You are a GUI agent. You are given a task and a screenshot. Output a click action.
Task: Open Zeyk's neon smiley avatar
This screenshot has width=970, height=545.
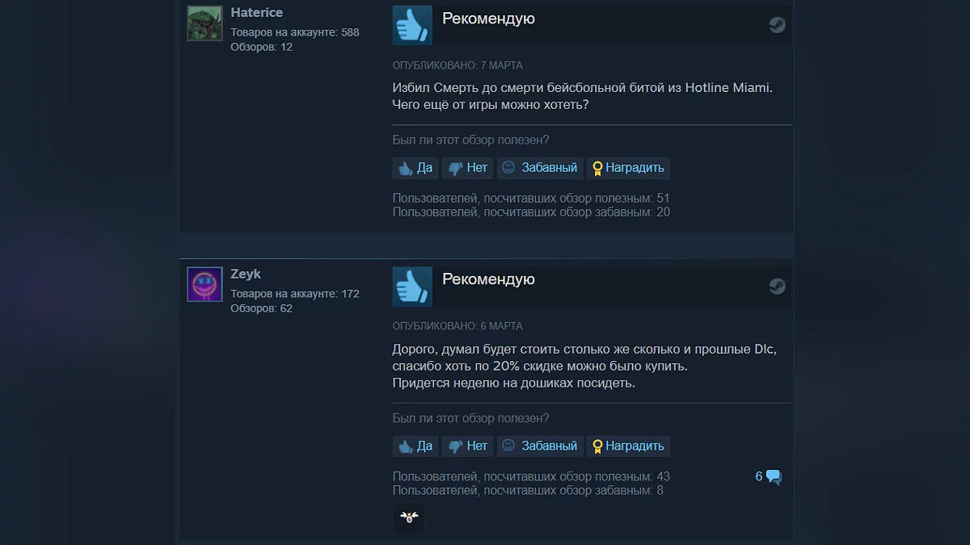[205, 284]
